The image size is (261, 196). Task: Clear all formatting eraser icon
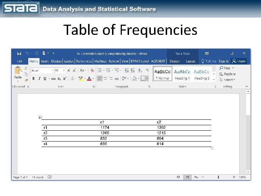tap(92, 70)
